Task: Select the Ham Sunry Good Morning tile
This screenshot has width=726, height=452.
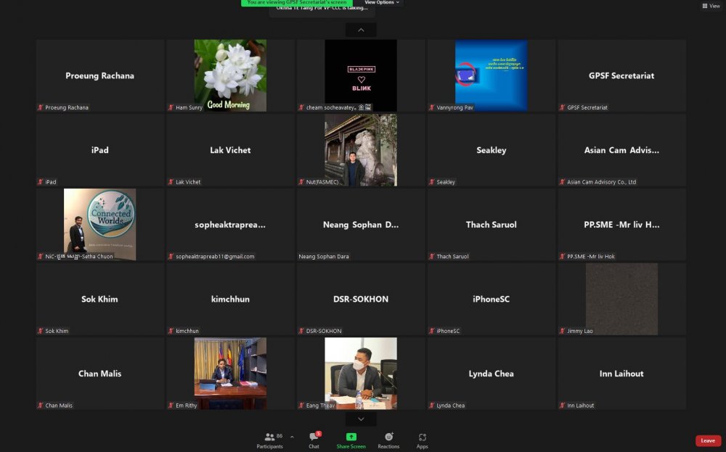Action: coord(230,75)
